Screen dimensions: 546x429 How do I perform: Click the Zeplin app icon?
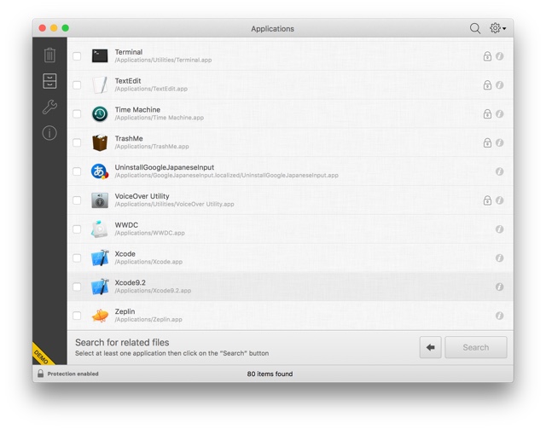point(100,316)
